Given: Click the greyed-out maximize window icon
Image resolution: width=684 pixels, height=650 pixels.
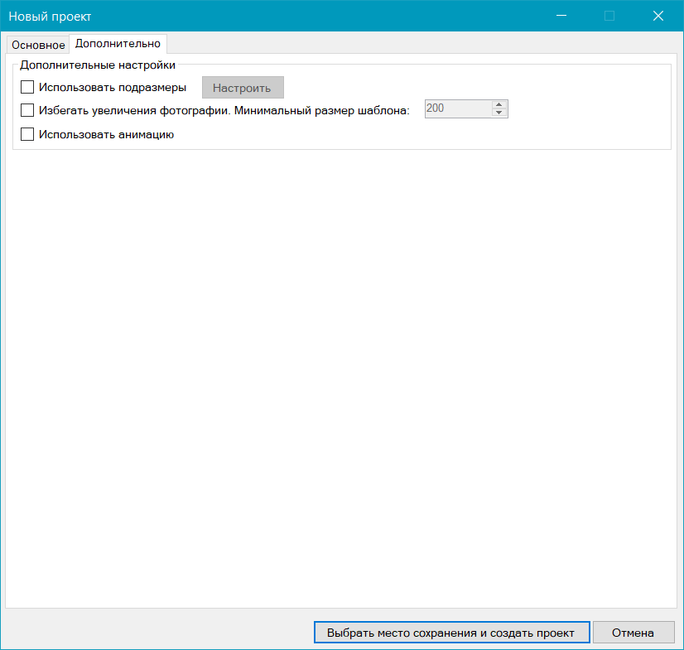Looking at the screenshot, I should 609,16.
